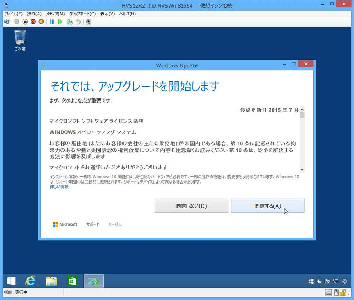This screenshot has height=300, width=354.
Task: Click the enhanced session toolbar icon
Action: [88, 22]
